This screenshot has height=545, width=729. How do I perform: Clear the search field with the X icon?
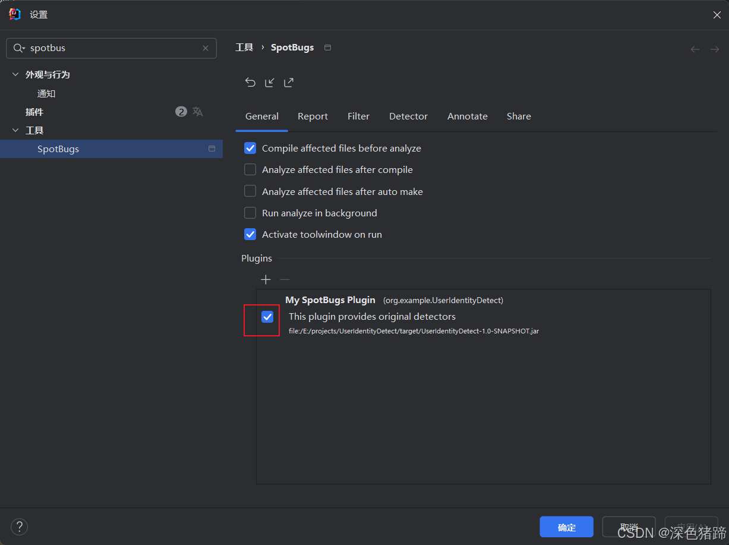pyautogui.click(x=206, y=48)
